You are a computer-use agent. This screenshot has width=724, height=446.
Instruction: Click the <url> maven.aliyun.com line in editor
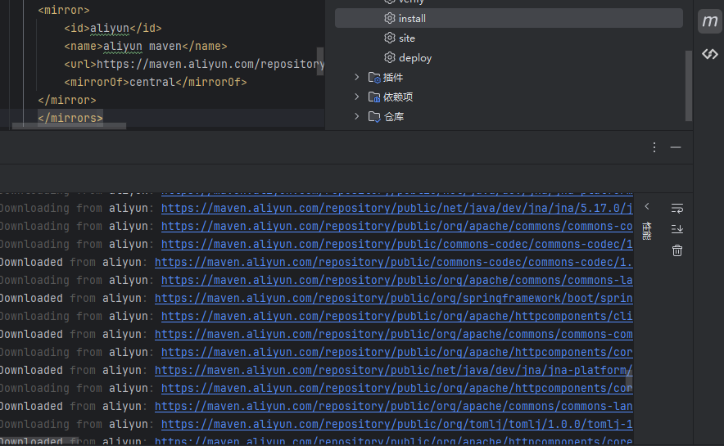pos(194,64)
